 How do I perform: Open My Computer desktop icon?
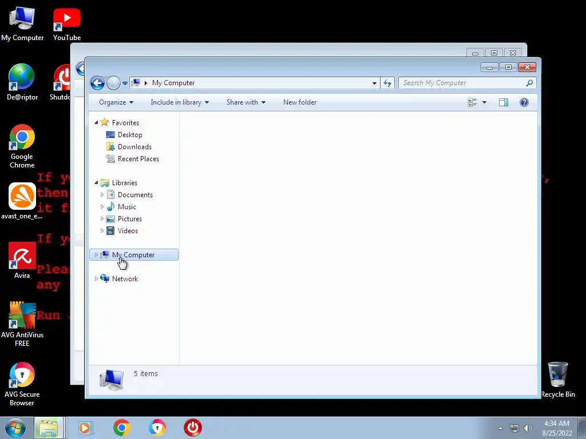(x=22, y=23)
